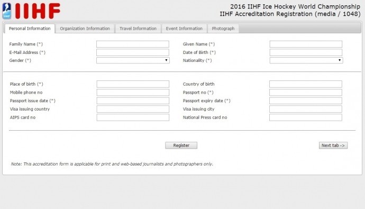Click the Register button
365x209 pixels.
(181, 146)
